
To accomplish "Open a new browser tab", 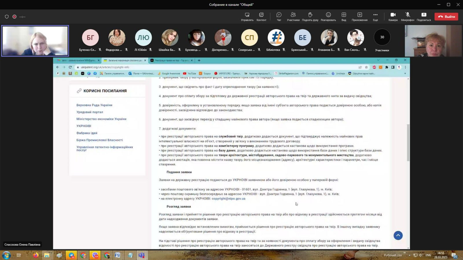I will [199, 60].
